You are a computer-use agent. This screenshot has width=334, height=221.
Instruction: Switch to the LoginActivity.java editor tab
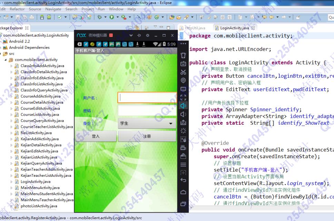[x=234, y=28]
